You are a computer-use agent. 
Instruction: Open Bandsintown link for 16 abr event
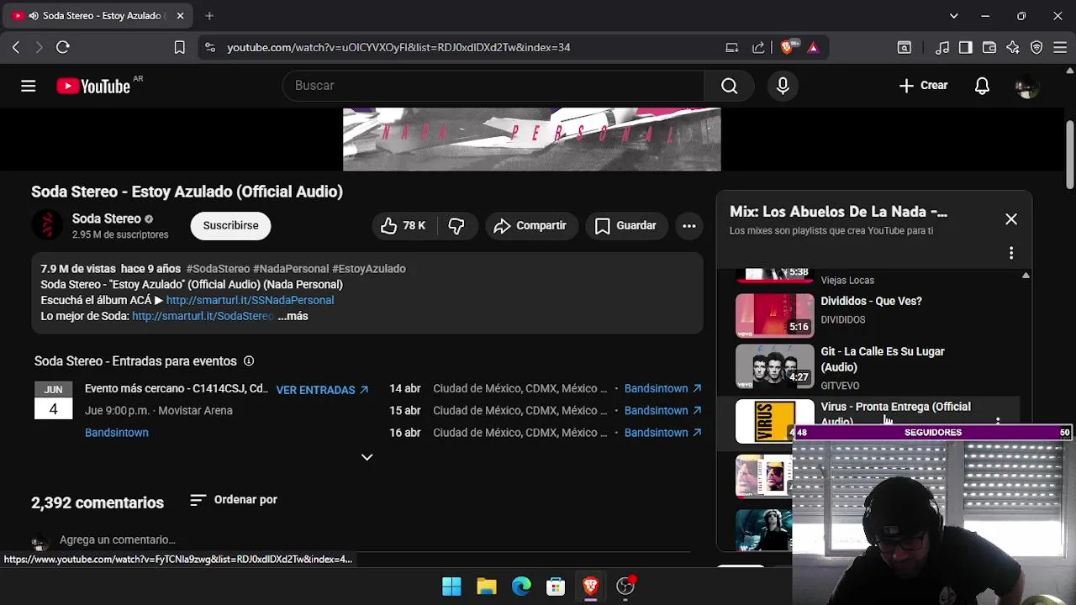coord(662,433)
